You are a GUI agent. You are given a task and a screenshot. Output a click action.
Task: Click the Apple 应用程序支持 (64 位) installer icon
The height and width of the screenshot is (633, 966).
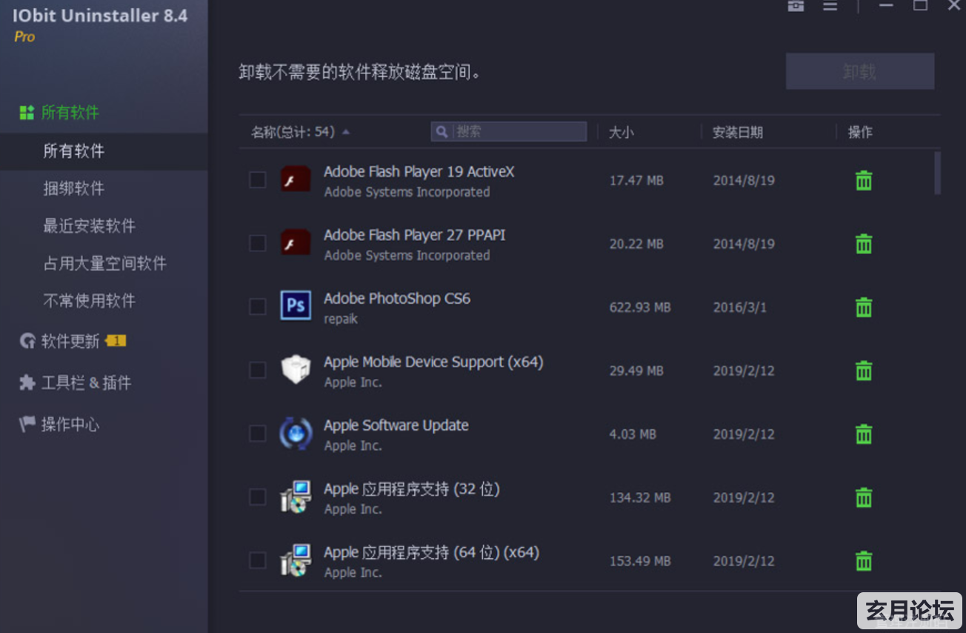[x=296, y=560]
